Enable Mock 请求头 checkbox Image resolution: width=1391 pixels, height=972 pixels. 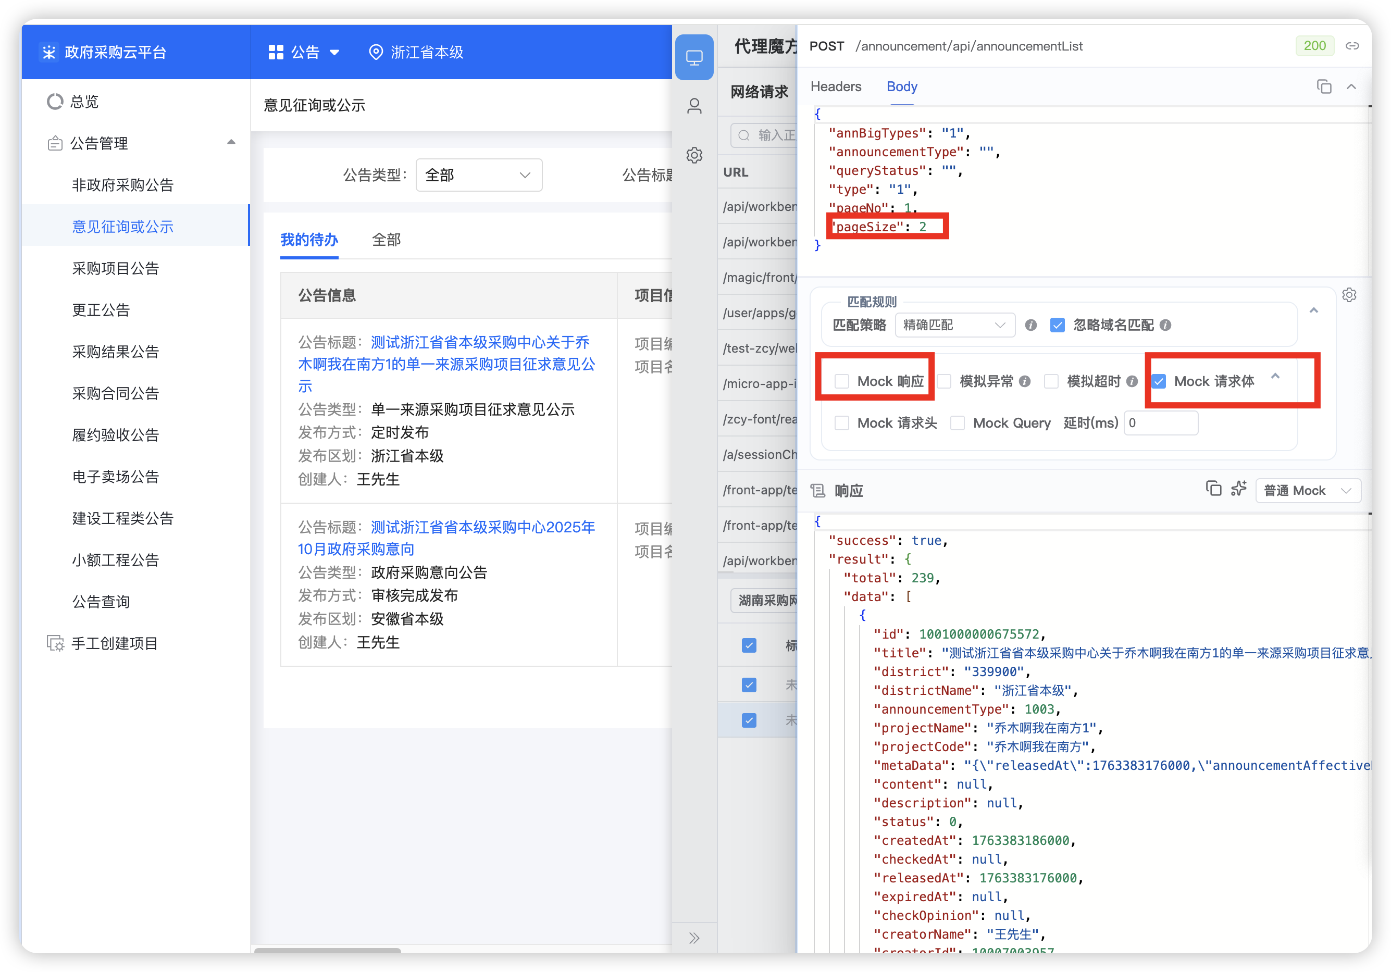point(841,423)
